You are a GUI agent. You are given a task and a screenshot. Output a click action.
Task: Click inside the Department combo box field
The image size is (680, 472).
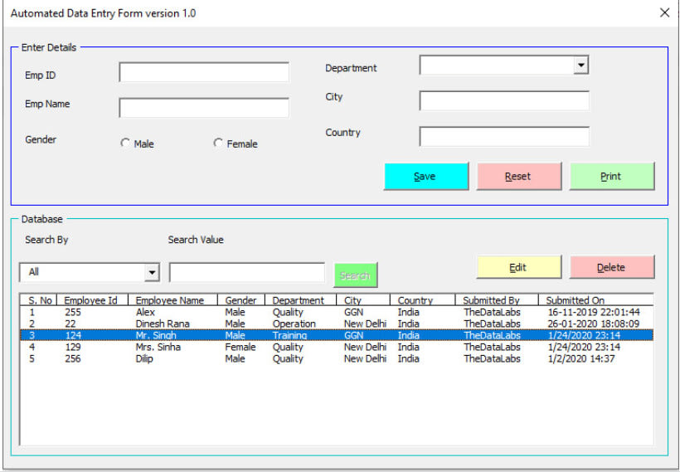[497, 66]
